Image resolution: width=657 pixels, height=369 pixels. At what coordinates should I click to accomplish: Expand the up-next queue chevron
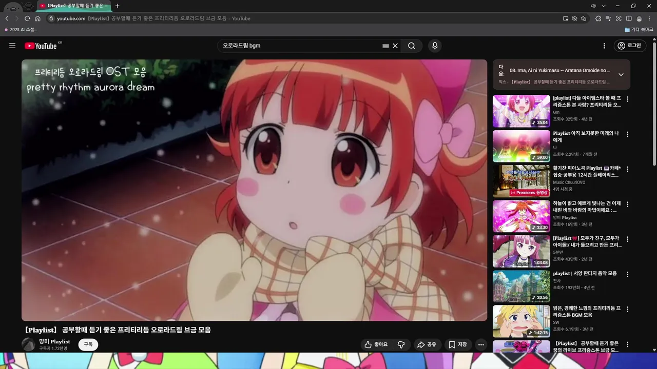621,74
